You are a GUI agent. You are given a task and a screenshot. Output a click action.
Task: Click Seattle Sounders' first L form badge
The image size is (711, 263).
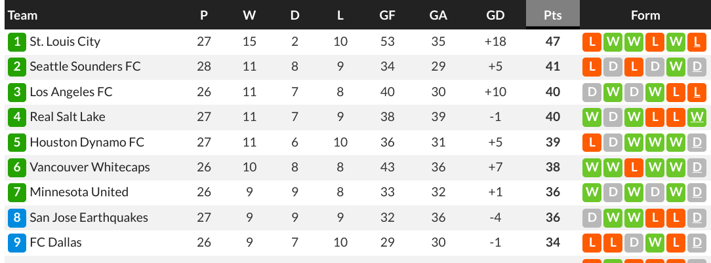coord(592,67)
